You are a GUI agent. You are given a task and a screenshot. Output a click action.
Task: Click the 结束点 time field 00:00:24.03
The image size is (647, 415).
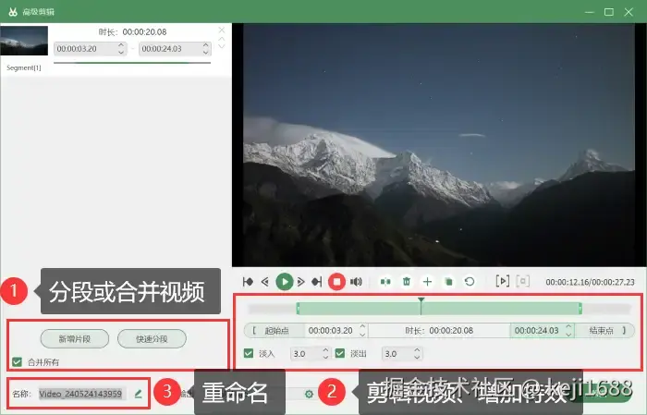(x=542, y=331)
